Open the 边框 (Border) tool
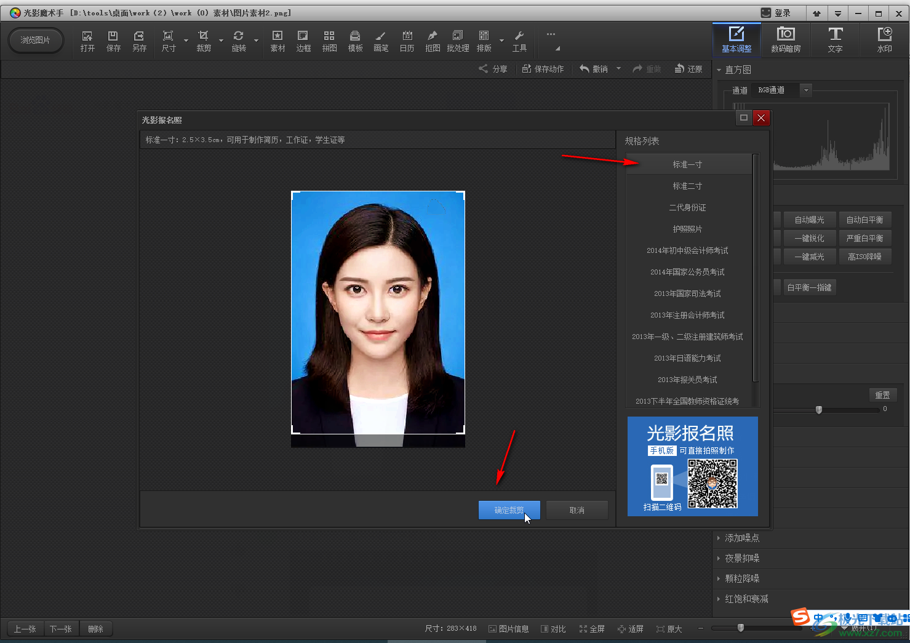The height and width of the screenshot is (643, 910). pyautogui.click(x=303, y=41)
